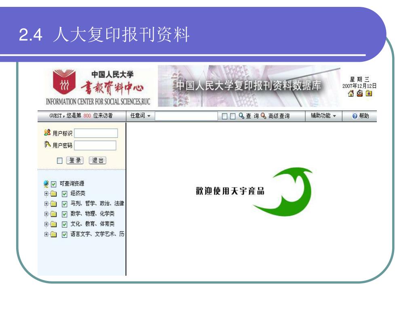414x310 pixels.
Task: Click the folder icon for 数学、物理、化学类
Action: click(54, 214)
